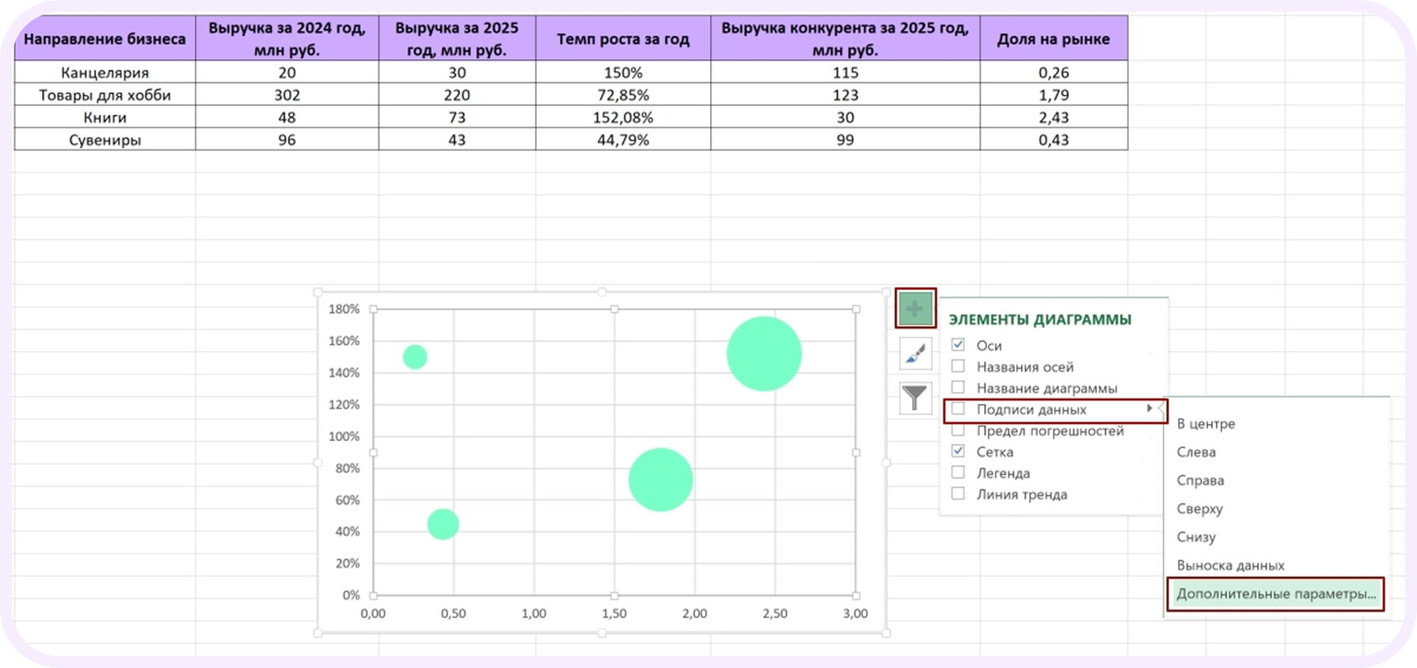
Task: Choose Сверху data label position
Action: click(x=1199, y=509)
